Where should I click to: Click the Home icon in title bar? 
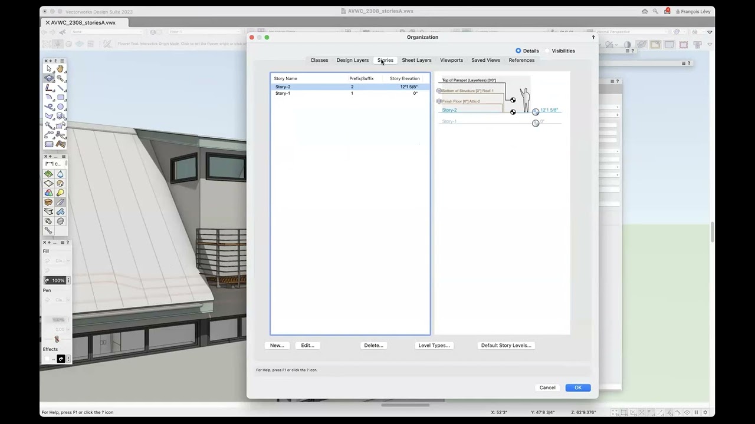tap(645, 11)
